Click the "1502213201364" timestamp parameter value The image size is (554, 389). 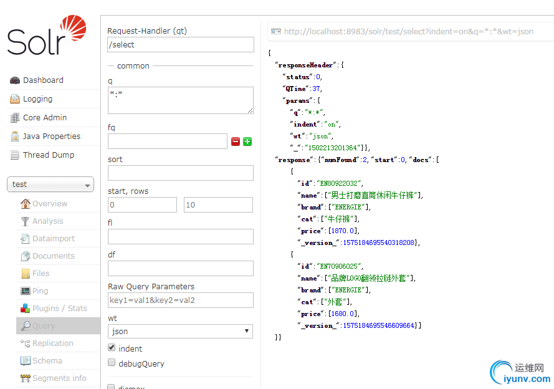point(333,148)
